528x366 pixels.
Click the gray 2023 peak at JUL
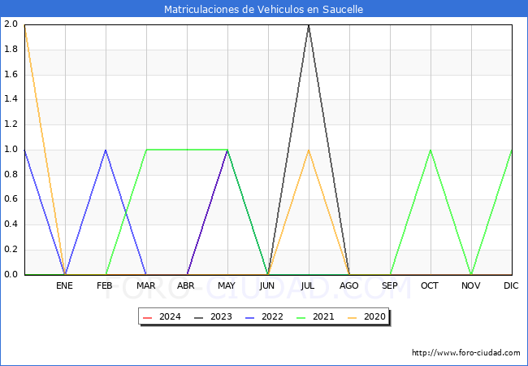point(309,25)
